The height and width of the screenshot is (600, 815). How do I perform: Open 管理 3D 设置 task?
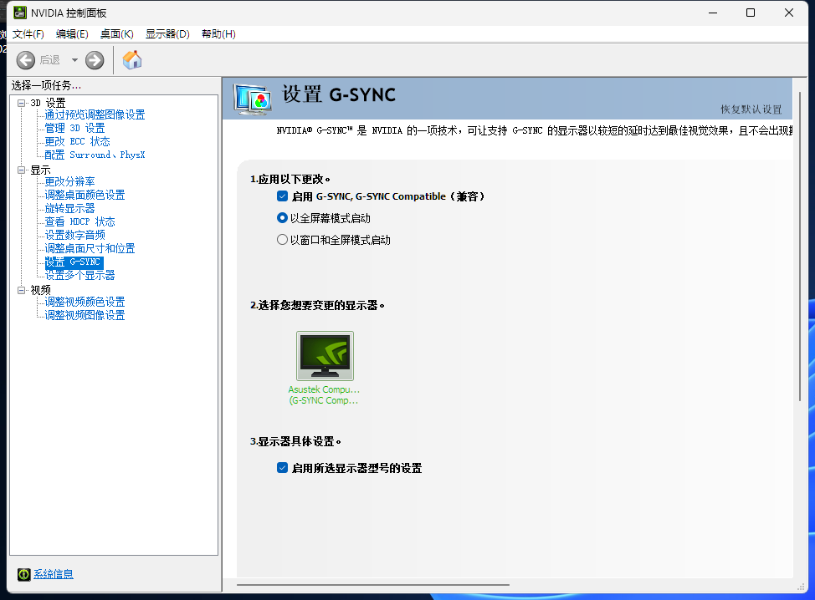(x=74, y=128)
